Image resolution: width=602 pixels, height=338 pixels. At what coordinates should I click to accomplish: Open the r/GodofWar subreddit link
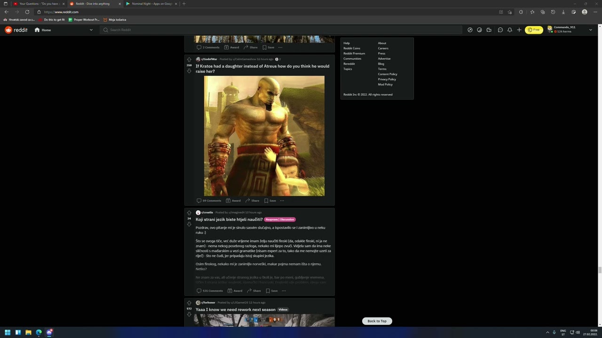(209, 59)
